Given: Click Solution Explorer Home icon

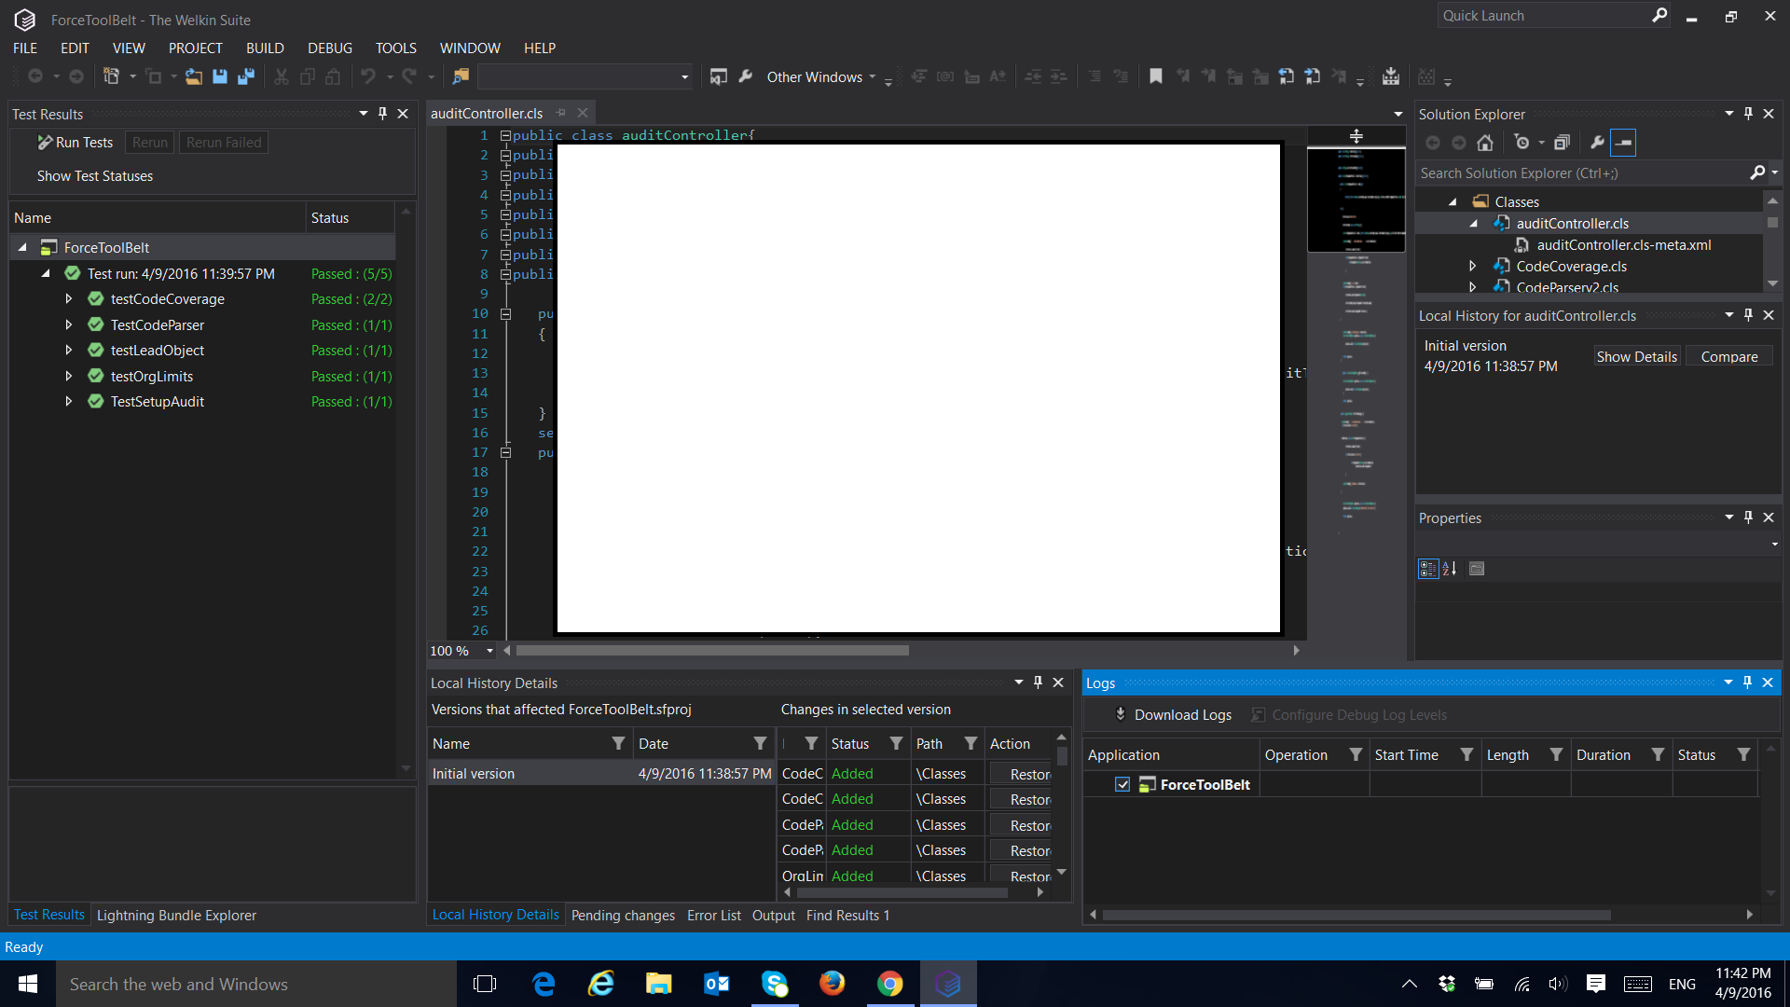Looking at the screenshot, I should [1485, 143].
